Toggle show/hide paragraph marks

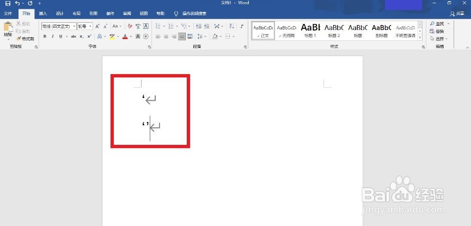click(x=242, y=27)
